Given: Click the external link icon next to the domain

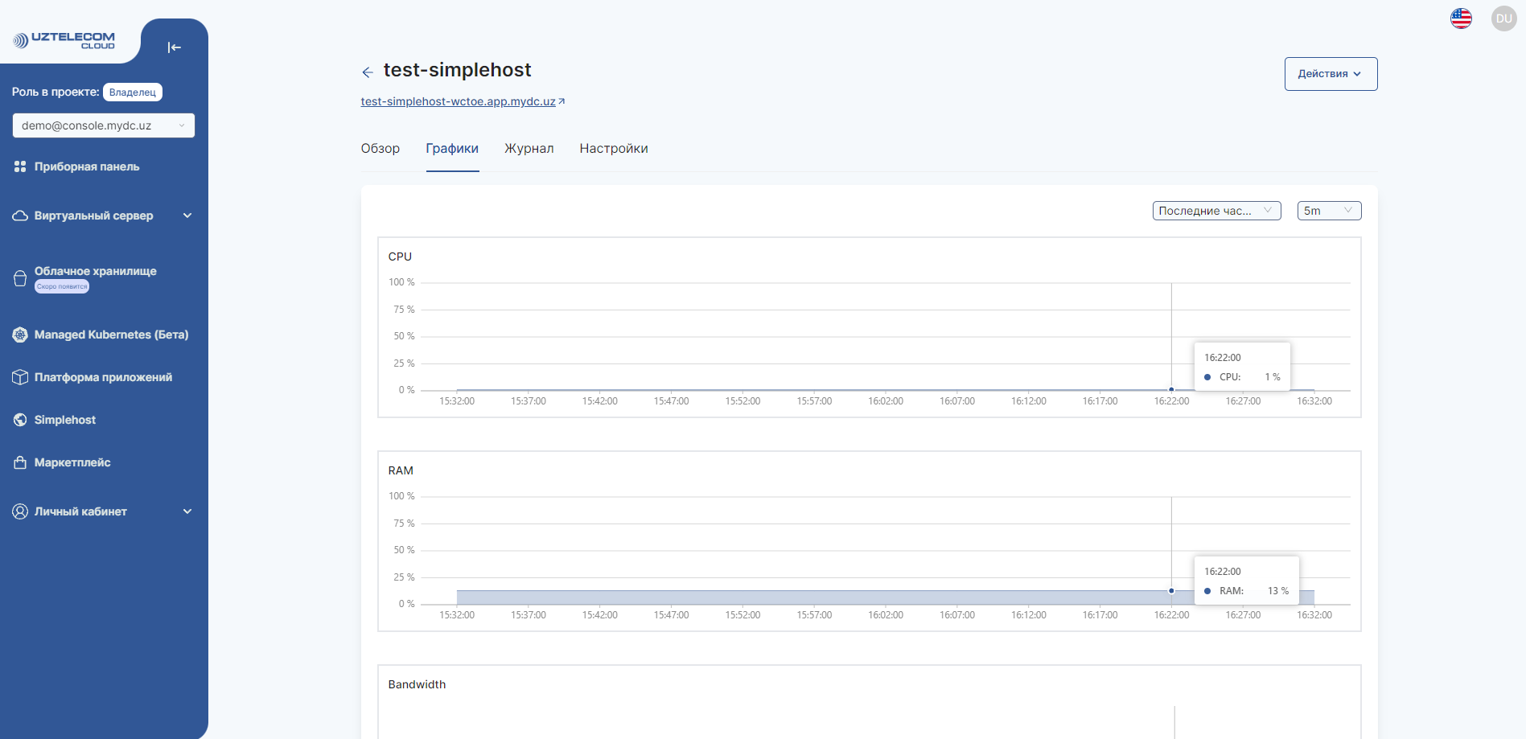Looking at the screenshot, I should coord(563,101).
